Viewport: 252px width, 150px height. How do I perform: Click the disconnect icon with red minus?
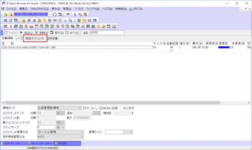coord(11,14)
